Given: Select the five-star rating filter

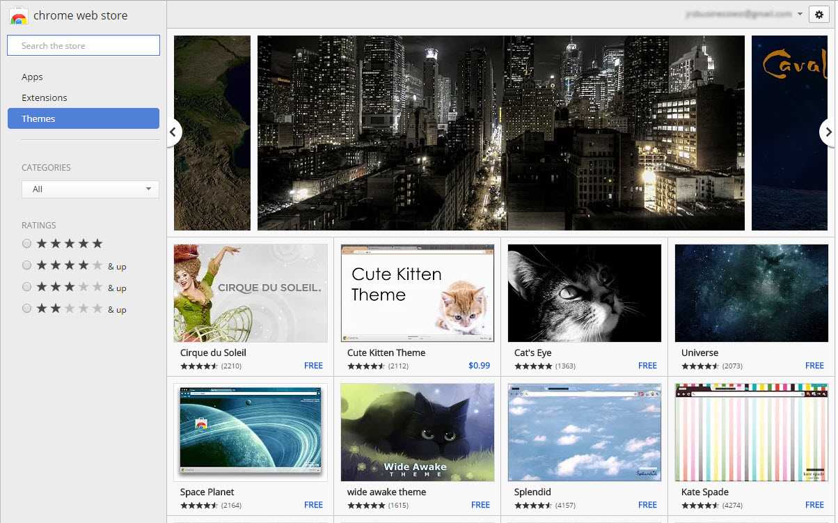Looking at the screenshot, I should coord(26,244).
